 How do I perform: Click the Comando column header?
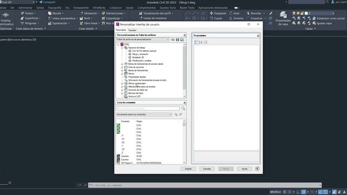tap(125, 121)
